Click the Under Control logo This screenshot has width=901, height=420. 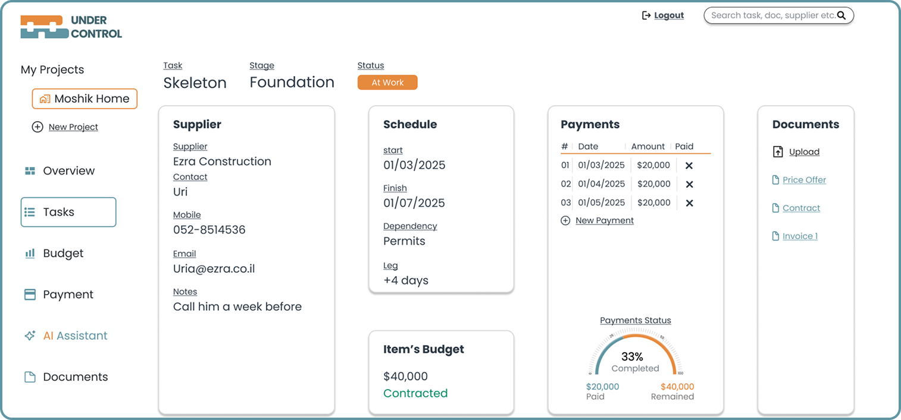click(x=71, y=27)
